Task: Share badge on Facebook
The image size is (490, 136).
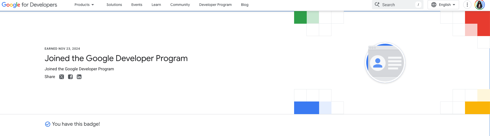Action: [x=70, y=77]
